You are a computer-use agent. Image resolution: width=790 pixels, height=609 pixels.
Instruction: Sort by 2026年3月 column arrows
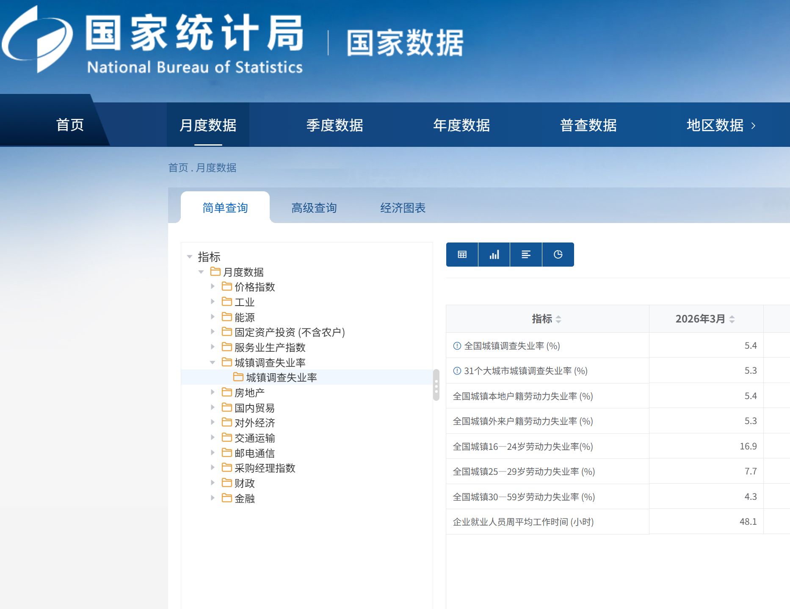[732, 319]
